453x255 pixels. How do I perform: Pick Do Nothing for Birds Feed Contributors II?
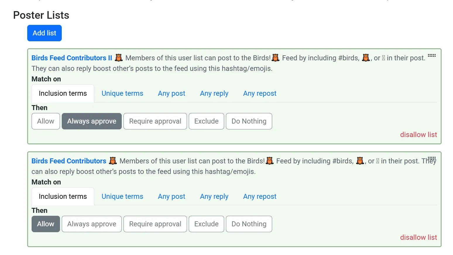tap(249, 121)
